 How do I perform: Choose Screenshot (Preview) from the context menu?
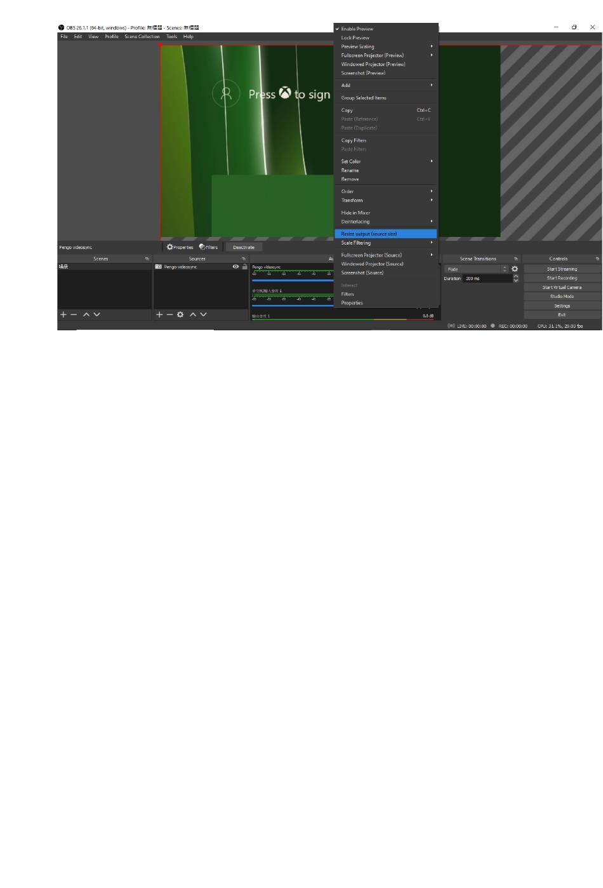click(x=386, y=73)
